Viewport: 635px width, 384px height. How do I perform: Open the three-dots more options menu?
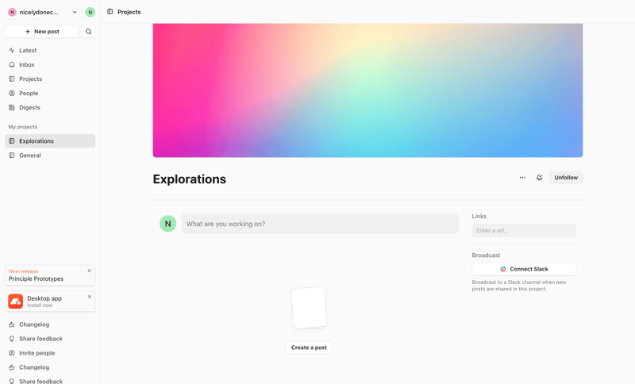point(522,178)
